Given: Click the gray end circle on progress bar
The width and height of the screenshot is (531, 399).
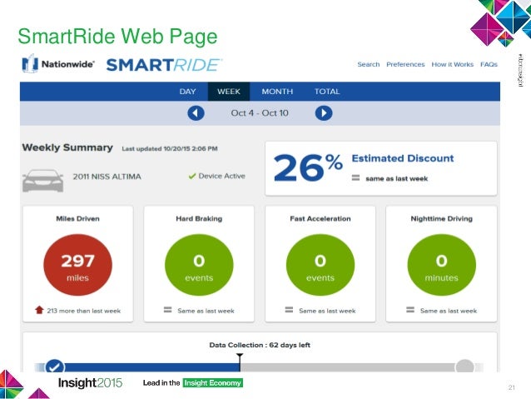Looking at the screenshot, I should point(464,367).
